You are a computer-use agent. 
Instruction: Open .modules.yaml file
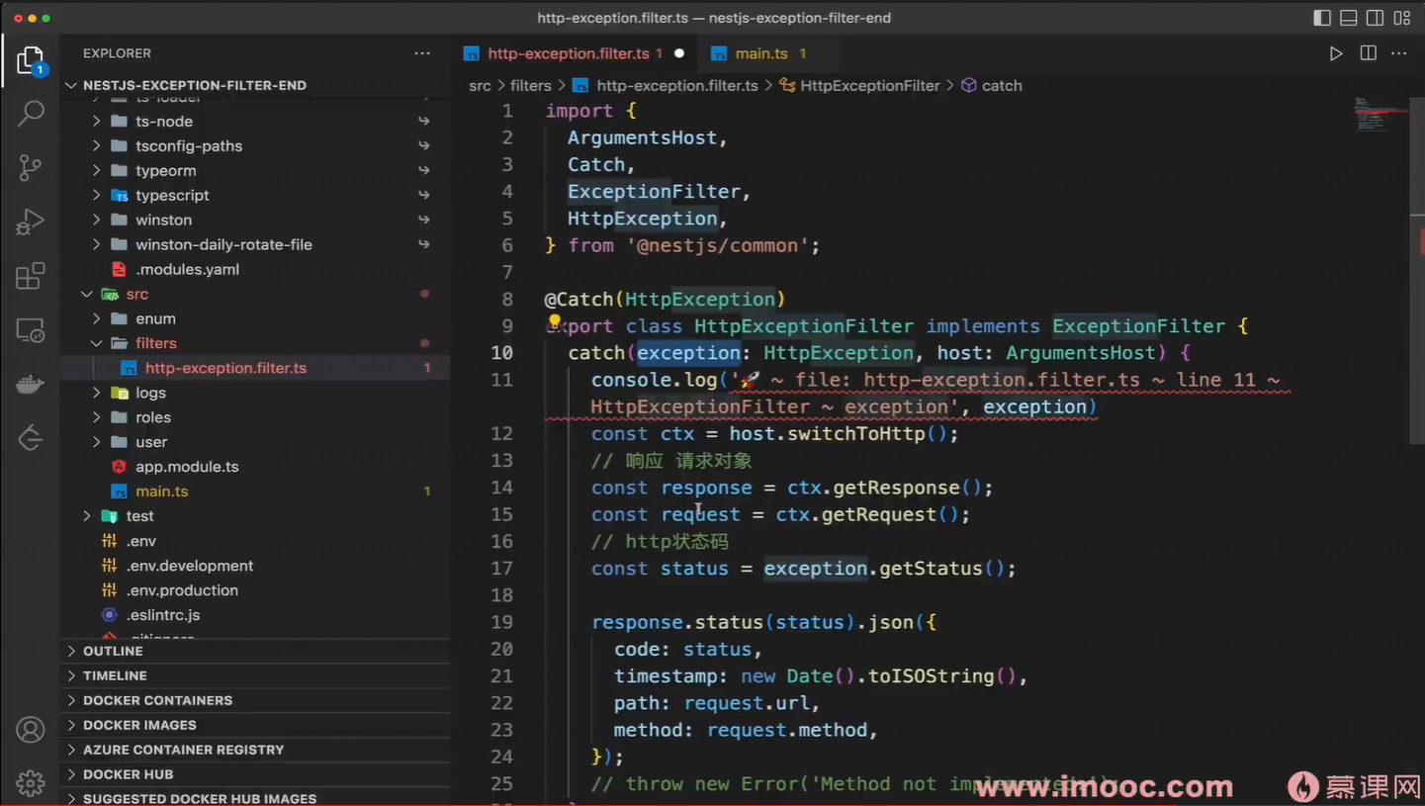tap(254, 270)
